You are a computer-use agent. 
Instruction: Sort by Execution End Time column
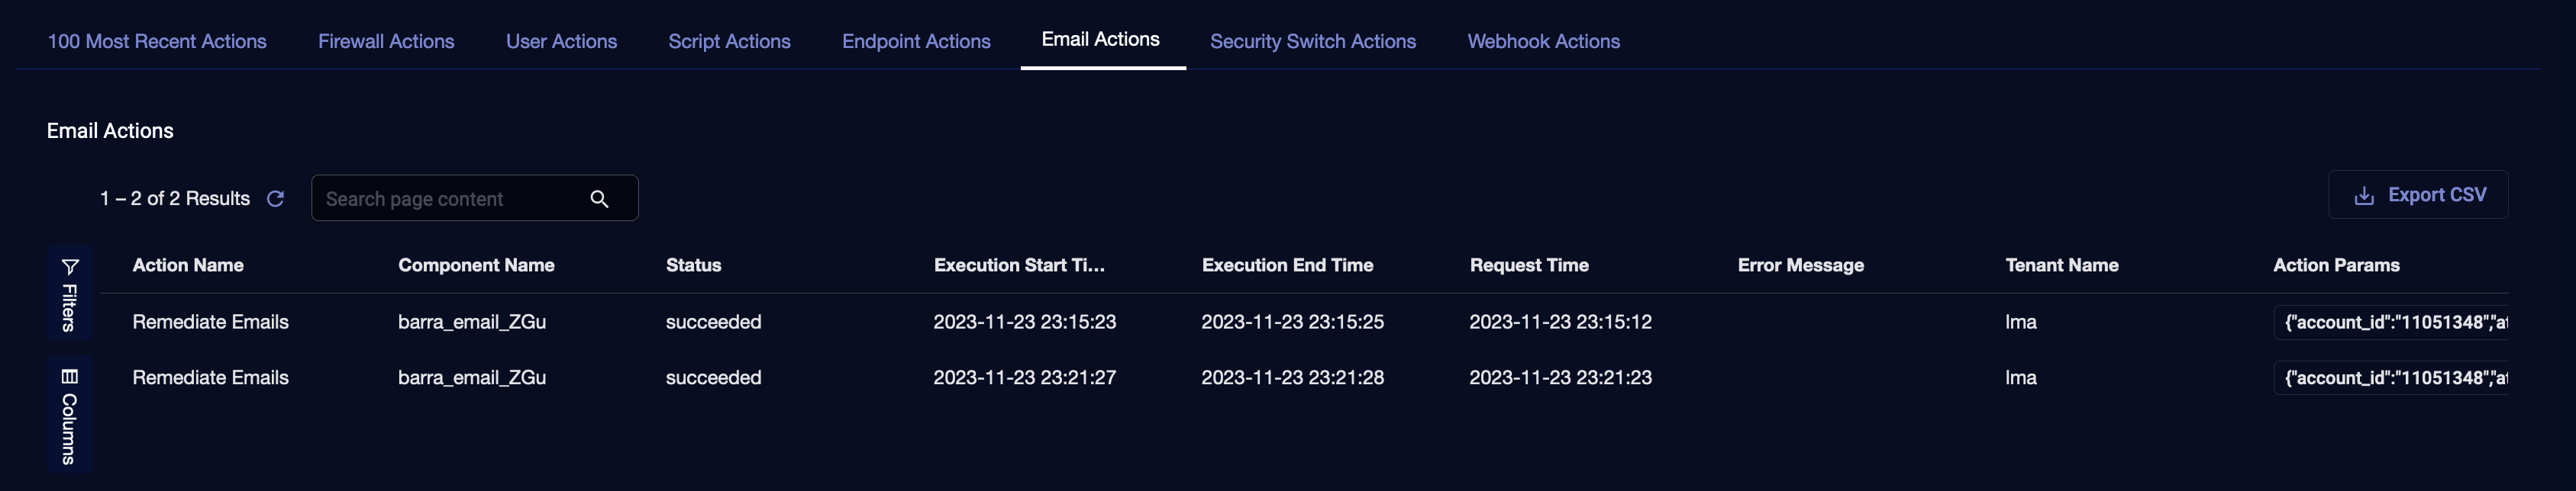click(x=1287, y=265)
